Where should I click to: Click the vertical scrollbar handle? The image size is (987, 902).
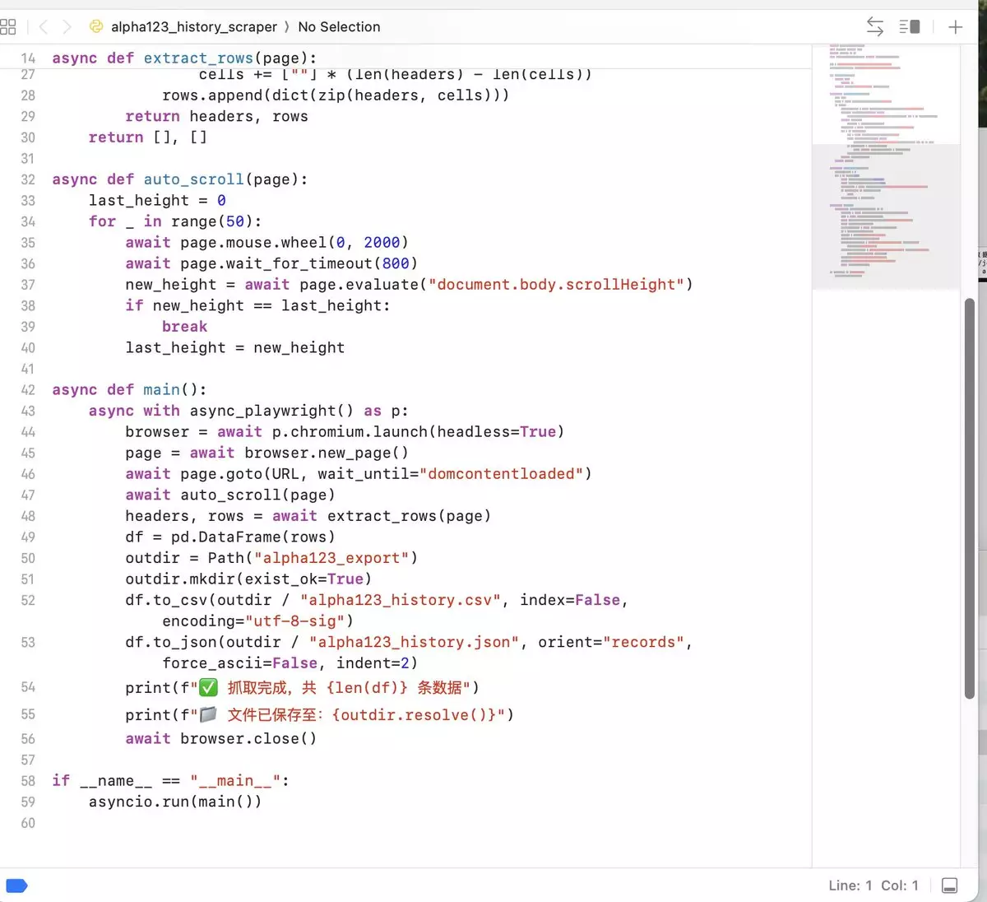coord(969,494)
